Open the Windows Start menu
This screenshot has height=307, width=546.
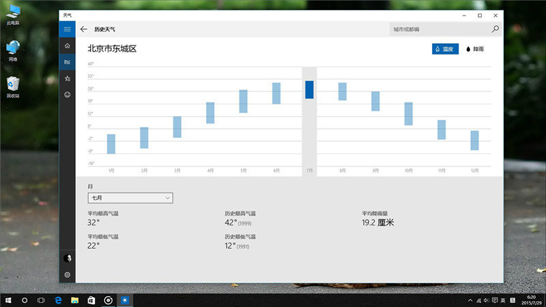pyautogui.click(x=8, y=299)
